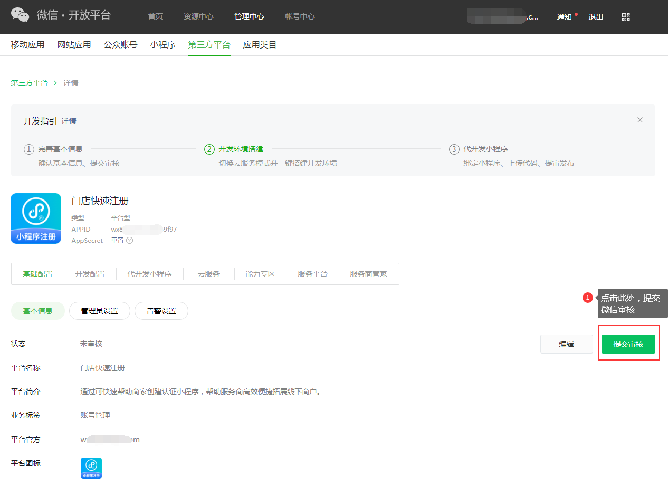The image size is (668, 486).
Task: Switch to 移动应用 tab
Action: tap(27, 45)
